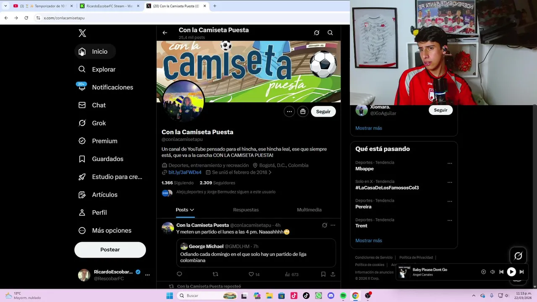Go to the previous track
Screen dimensions: 537x302
[x=501, y=272]
